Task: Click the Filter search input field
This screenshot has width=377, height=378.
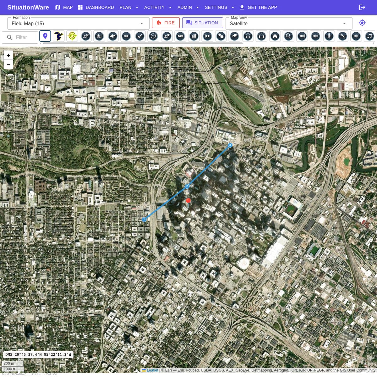Action: [20, 37]
